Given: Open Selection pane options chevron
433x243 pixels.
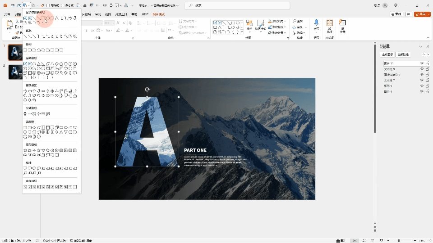Looking at the screenshot, I should (420, 46).
